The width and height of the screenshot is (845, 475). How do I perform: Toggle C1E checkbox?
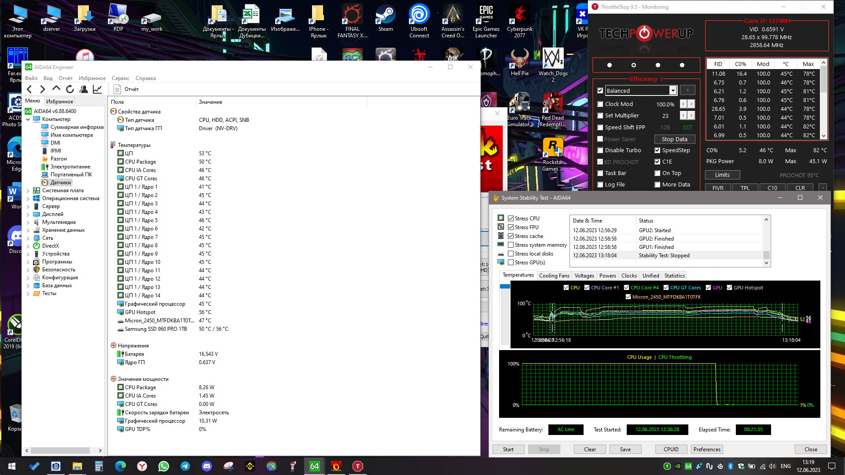(x=657, y=162)
